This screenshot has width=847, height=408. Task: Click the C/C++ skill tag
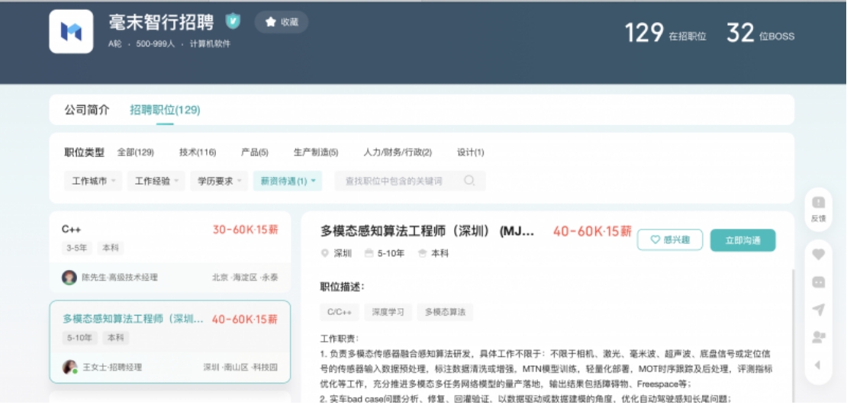340,313
